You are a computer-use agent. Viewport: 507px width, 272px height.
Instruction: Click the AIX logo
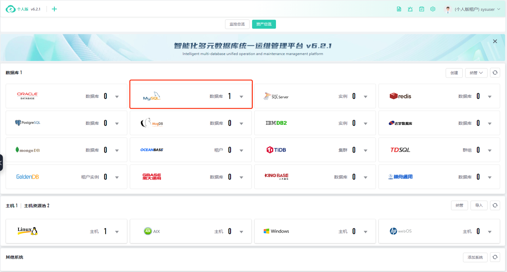pos(152,231)
